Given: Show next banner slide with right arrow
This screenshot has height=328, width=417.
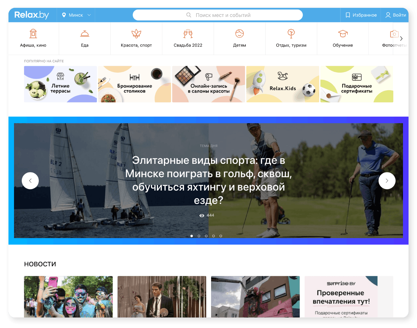Looking at the screenshot, I should click(x=387, y=181).
